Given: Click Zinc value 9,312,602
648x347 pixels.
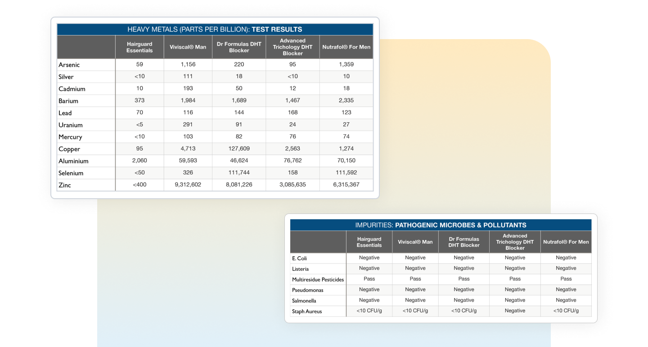Looking at the screenshot, I should pos(188,184).
